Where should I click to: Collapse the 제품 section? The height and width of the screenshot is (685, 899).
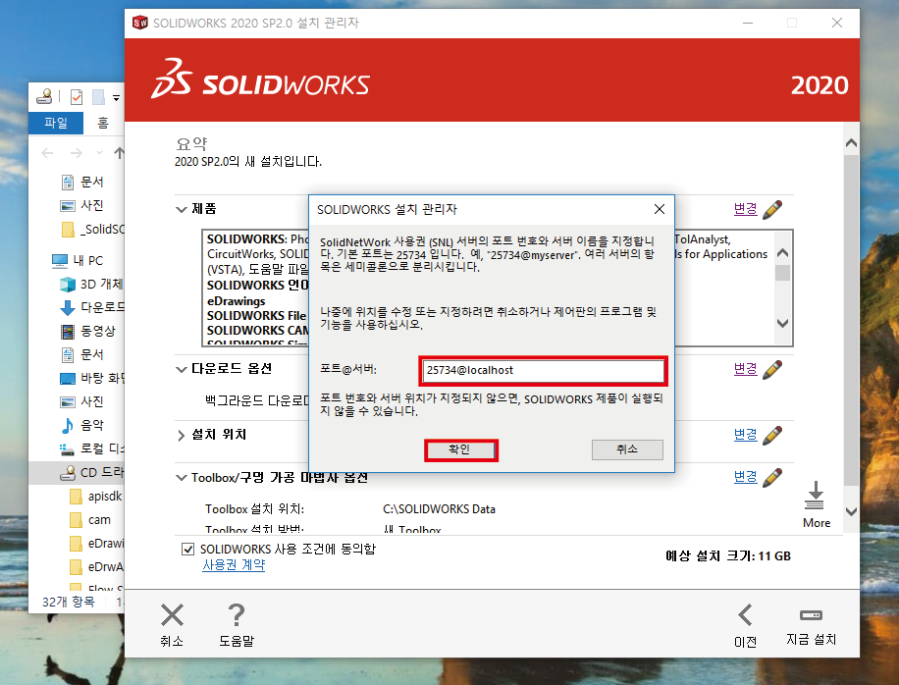point(182,209)
